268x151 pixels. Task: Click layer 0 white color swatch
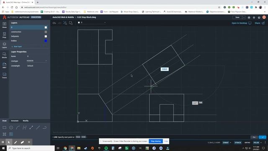point(46,27)
